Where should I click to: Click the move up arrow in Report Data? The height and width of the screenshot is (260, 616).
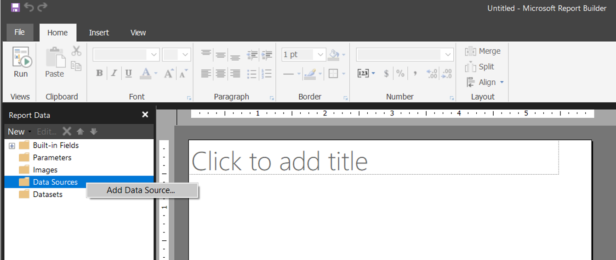80,132
